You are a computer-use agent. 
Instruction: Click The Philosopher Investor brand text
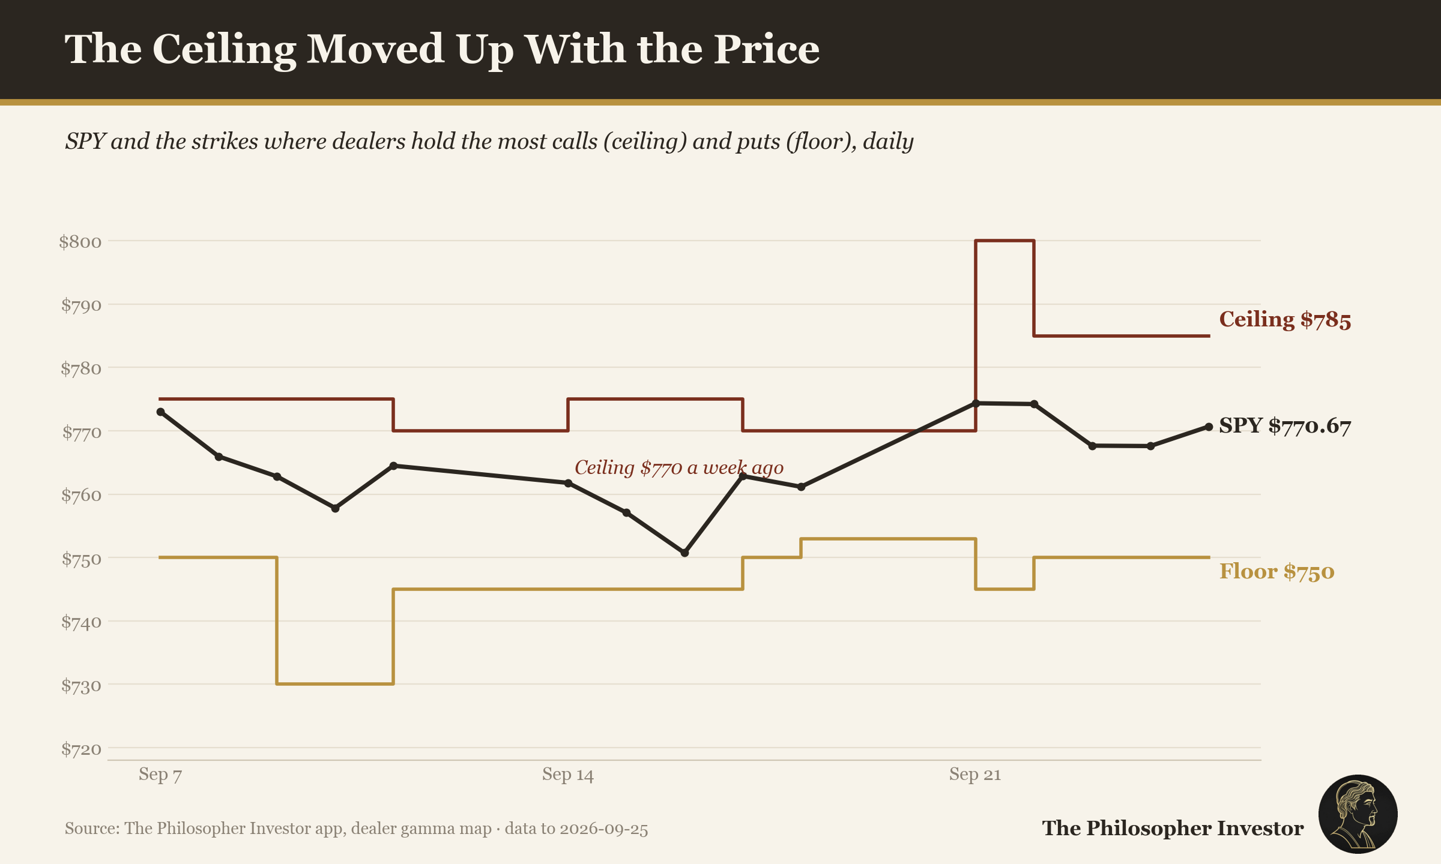(1173, 829)
